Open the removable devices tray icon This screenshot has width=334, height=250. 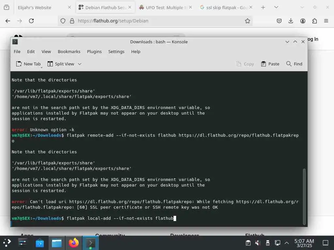[x=268, y=243]
